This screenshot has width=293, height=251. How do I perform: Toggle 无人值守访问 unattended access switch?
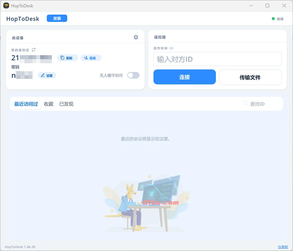[x=133, y=75]
